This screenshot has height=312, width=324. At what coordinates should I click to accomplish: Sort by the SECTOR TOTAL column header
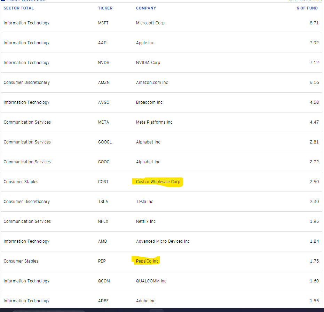[x=18, y=8]
